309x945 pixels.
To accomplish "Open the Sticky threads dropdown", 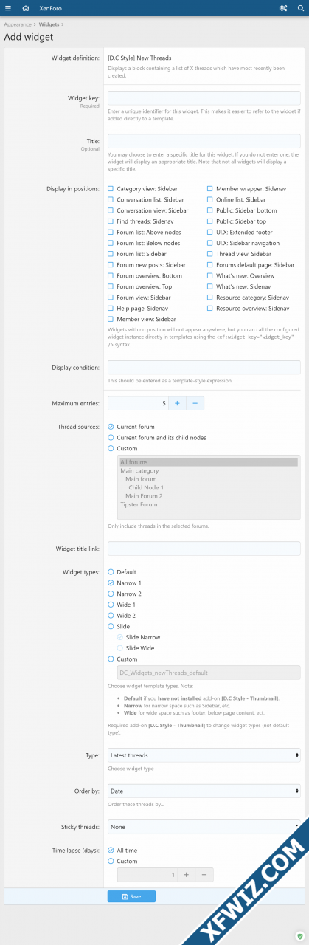I will point(204,827).
